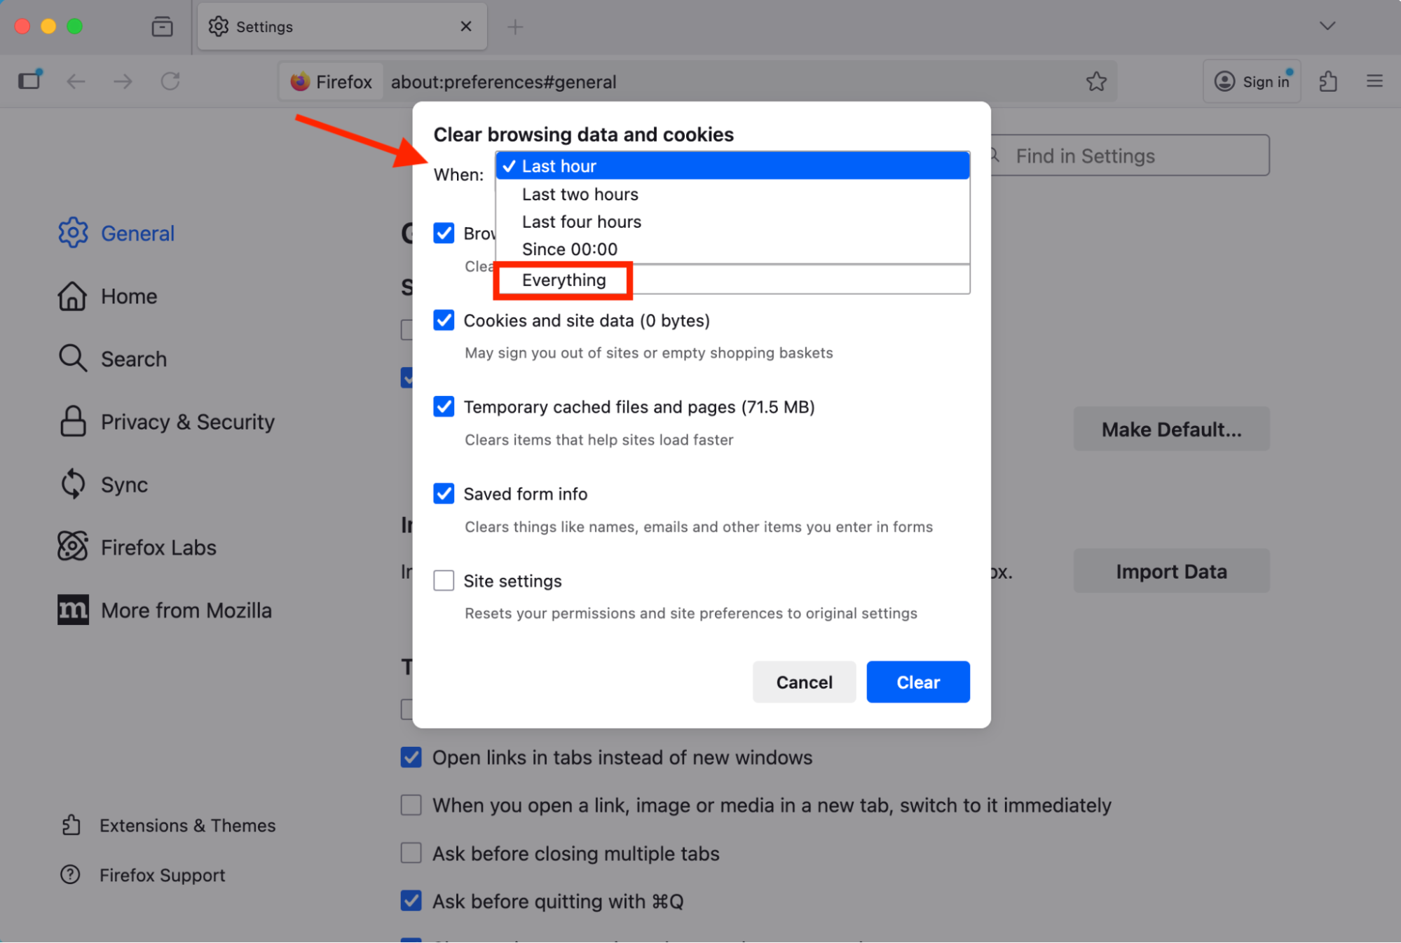Select Everything from the time dropdown
The height and width of the screenshot is (943, 1401).
(x=563, y=280)
